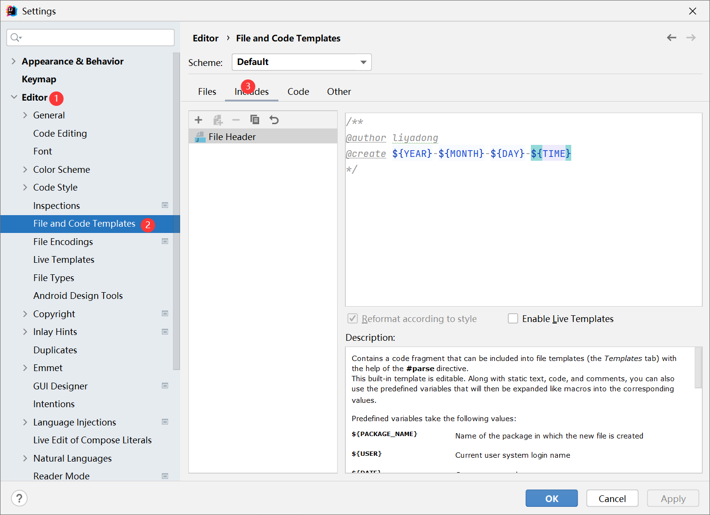This screenshot has width=710, height=515.
Task: Click the project-level icon beside Inspections
Action: (x=165, y=205)
